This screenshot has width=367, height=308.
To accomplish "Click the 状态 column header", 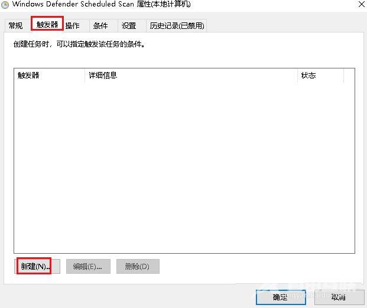I will [320, 76].
